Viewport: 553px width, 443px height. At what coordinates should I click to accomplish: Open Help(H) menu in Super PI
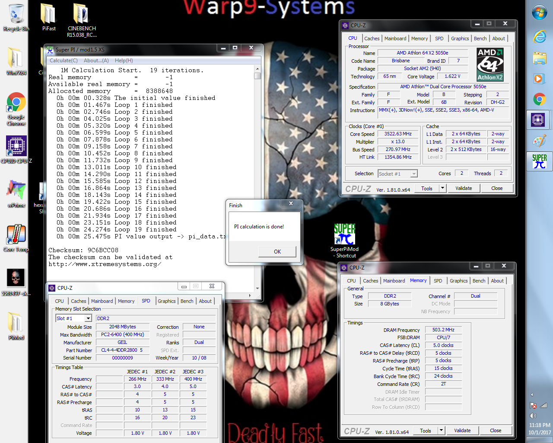(x=124, y=61)
